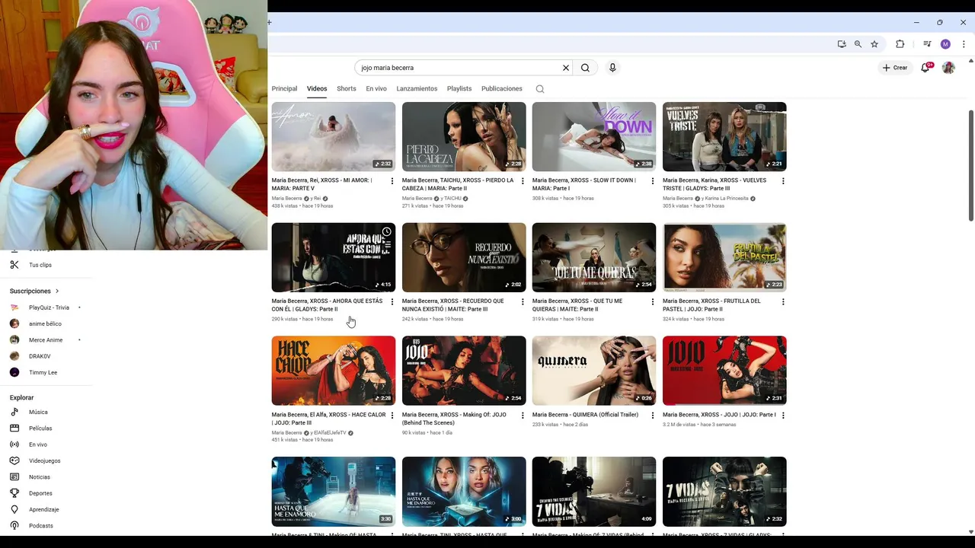Screen dimensions: 975x548
Task: Click the page vertical scrollbar thumb
Action: tap(970, 165)
